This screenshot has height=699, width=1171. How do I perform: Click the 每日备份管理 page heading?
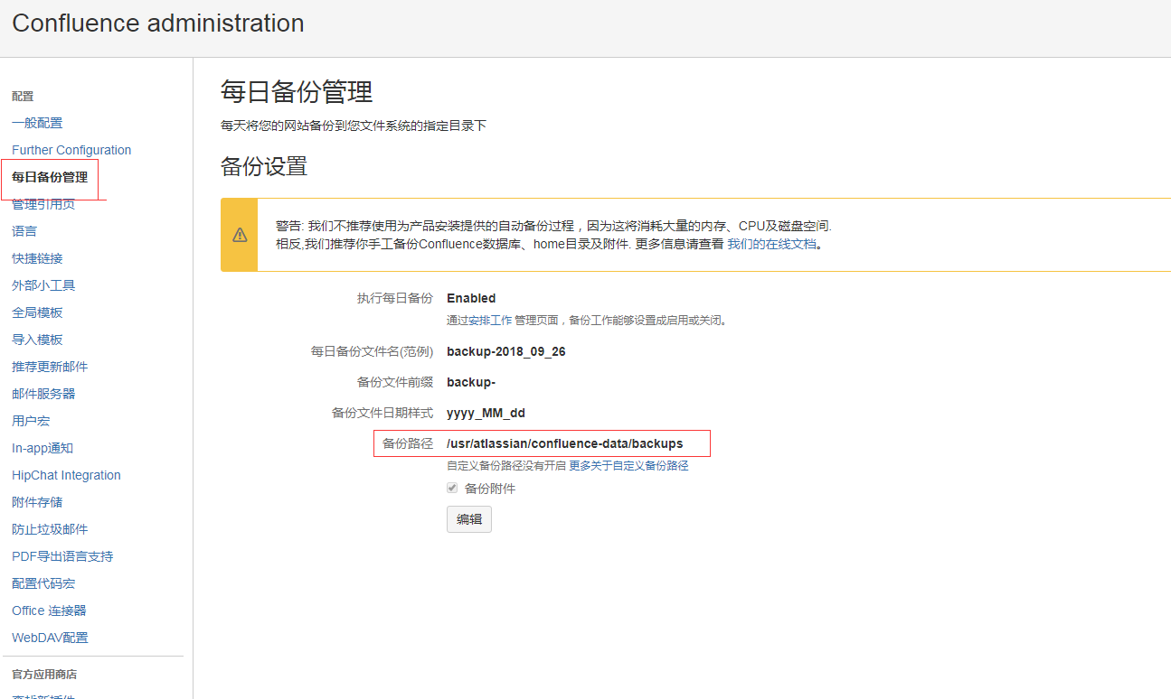pyautogui.click(x=297, y=92)
